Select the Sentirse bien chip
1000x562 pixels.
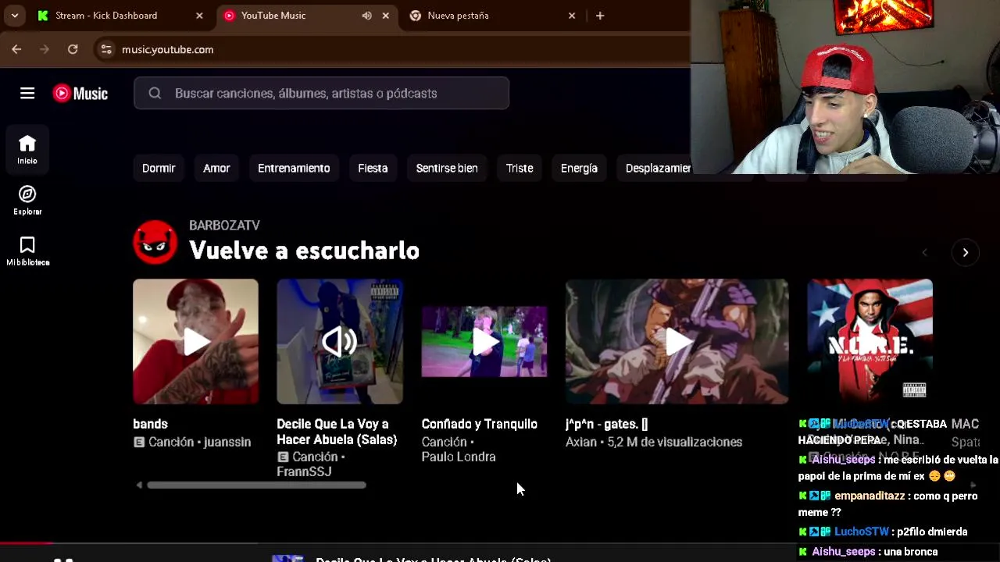(447, 168)
